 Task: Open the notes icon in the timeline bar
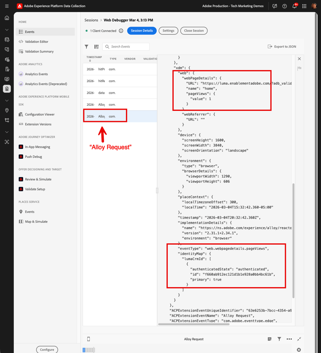(x=270, y=339)
